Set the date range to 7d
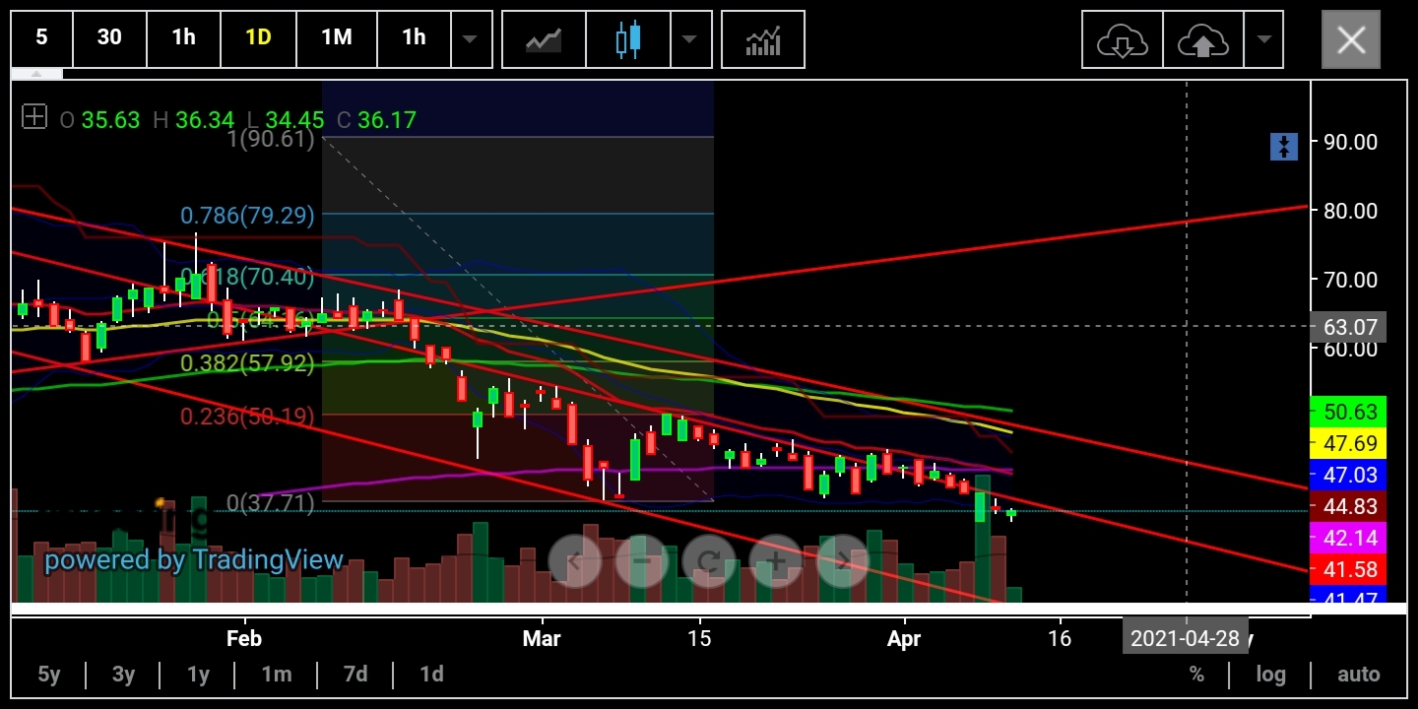This screenshot has width=1418, height=709. tap(355, 675)
